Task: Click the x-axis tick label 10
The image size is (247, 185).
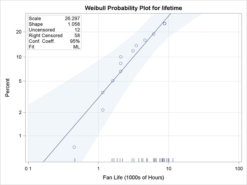Action: [169, 169]
